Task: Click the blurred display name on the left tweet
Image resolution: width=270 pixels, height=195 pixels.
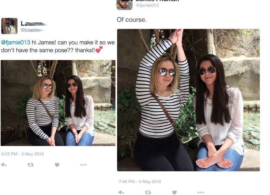Action: pos(33,24)
